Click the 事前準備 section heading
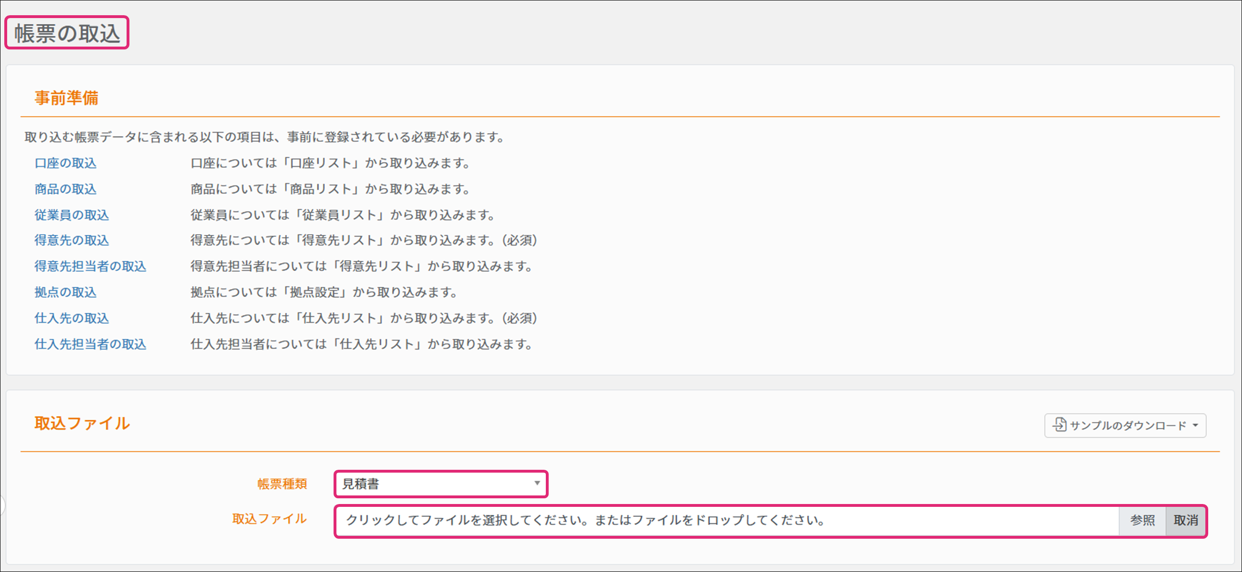The height and width of the screenshot is (572, 1242). 67,98
